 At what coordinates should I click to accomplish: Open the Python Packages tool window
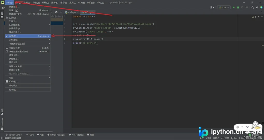56,135
